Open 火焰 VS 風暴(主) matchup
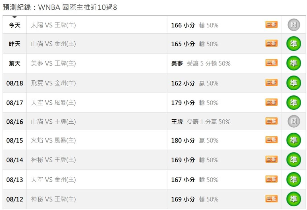This screenshot has height=210, width=307. coord(53,140)
